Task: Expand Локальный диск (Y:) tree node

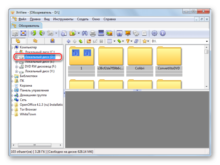Action: click(x=16, y=71)
